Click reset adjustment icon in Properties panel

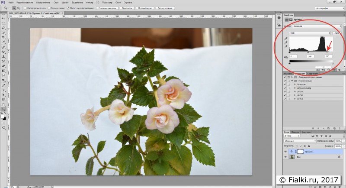click(329, 70)
